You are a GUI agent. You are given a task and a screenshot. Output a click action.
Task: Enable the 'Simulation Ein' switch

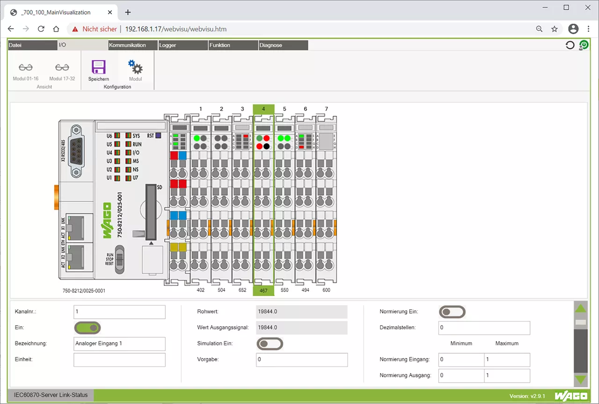click(270, 344)
